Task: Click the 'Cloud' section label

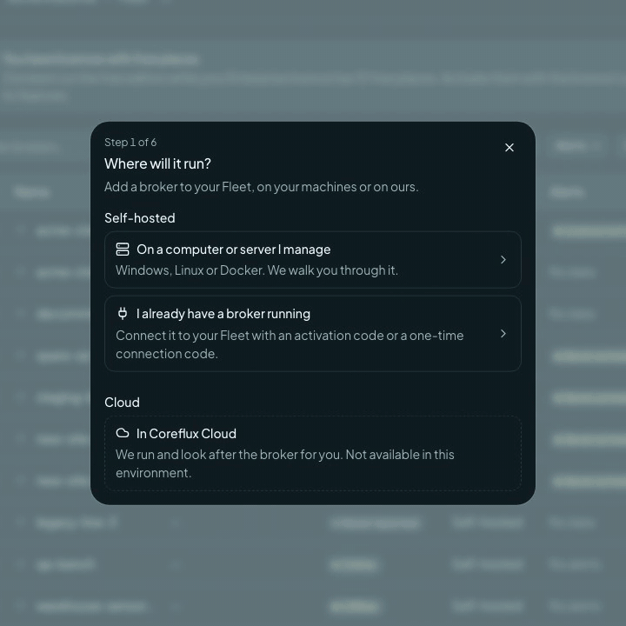Action: pos(123,402)
